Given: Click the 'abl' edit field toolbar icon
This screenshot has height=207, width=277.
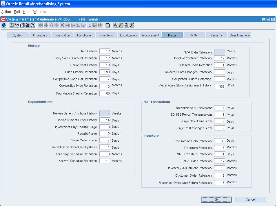Looking at the screenshot, I should [79, 25].
